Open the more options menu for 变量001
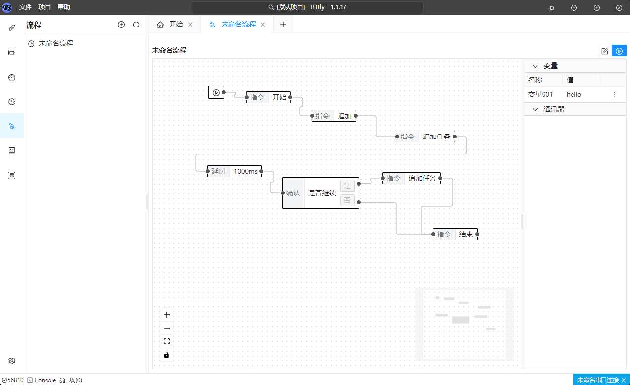Viewport: 630px width, 385px height. pyautogui.click(x=614, y=95)
